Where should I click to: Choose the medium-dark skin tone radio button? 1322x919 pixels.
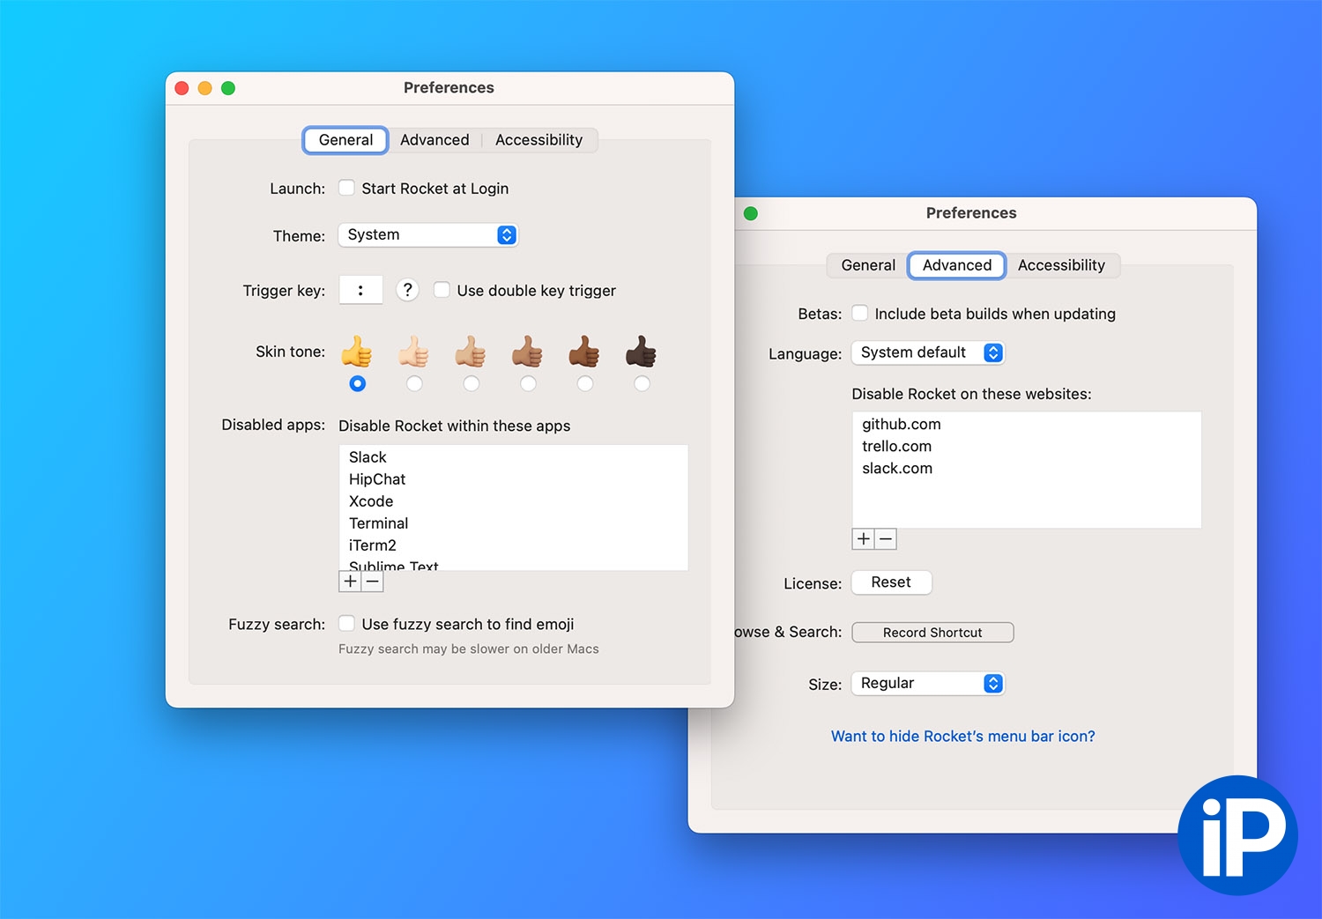click(x=585, y=383)
